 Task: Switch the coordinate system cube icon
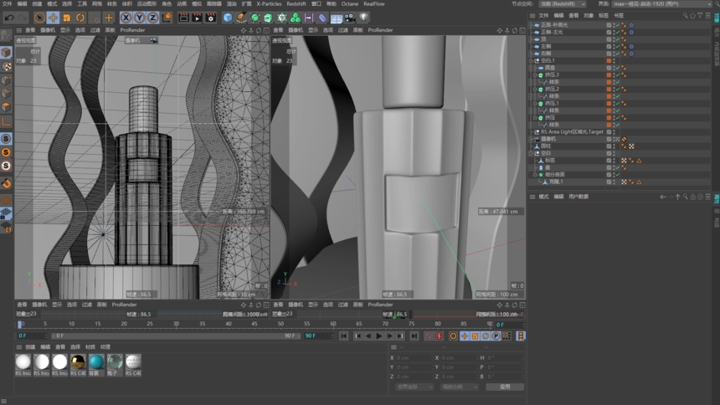tap(167, 18)
